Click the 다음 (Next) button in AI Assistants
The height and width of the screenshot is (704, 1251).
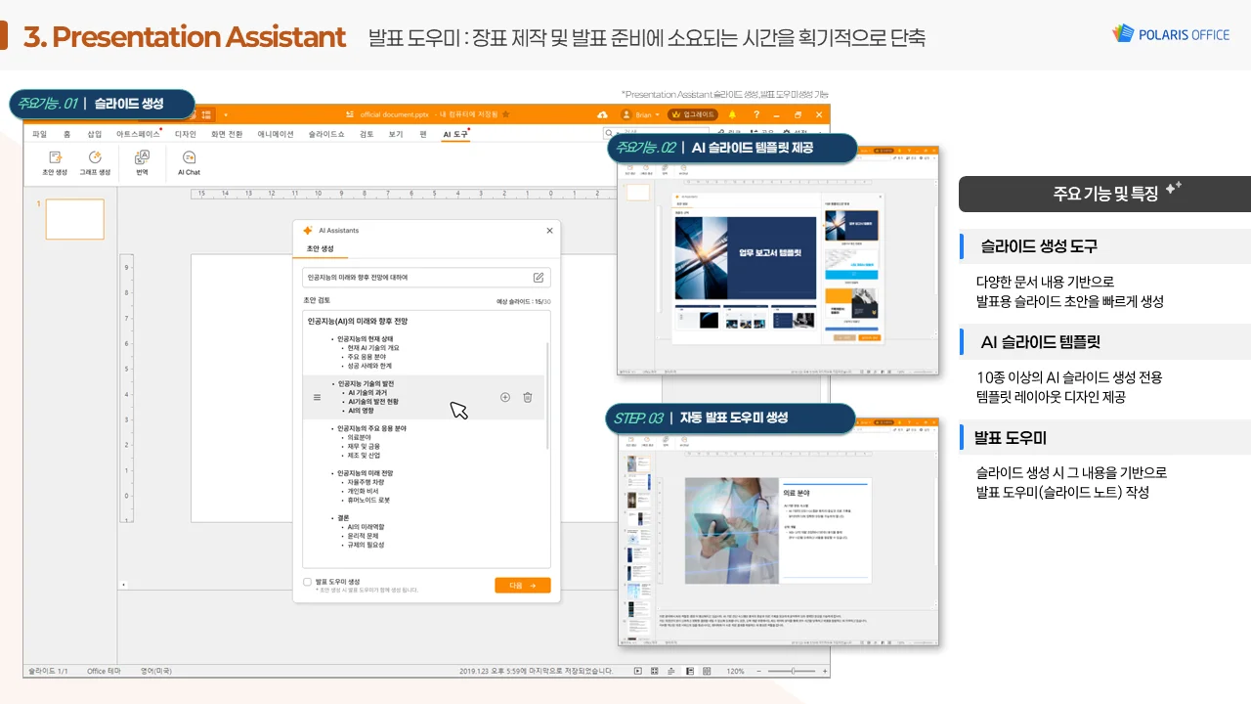click(523, 584)
